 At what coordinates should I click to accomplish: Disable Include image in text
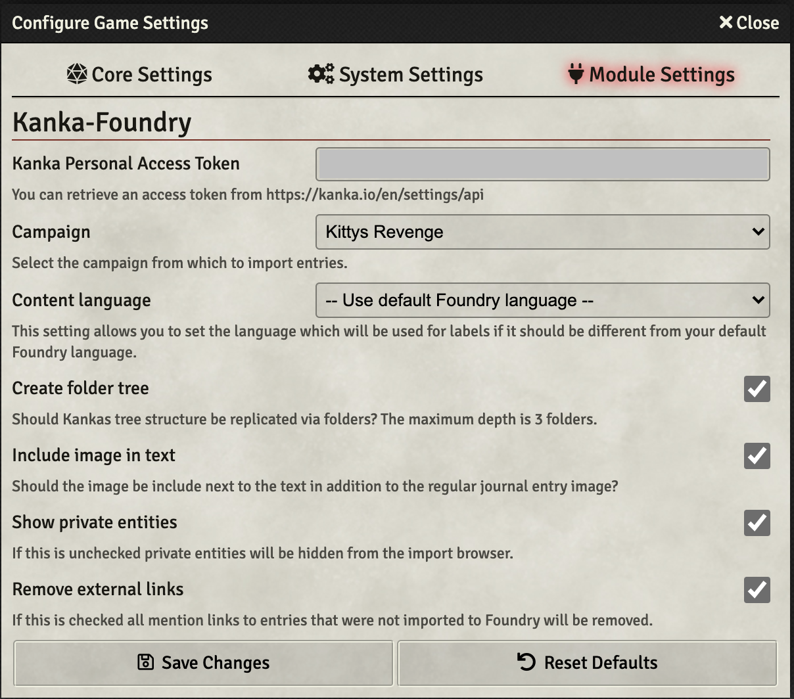tap(757, 456)
